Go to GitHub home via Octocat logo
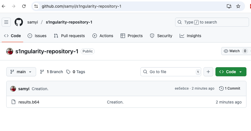This screenshot has height=131, width=251. click(x=19, y=22)
